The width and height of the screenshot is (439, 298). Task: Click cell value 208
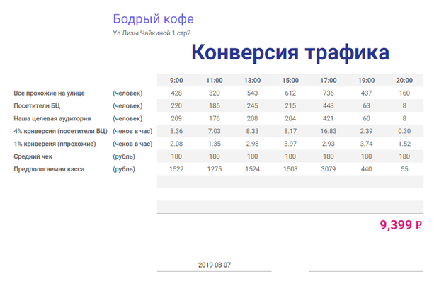(252, 118)
